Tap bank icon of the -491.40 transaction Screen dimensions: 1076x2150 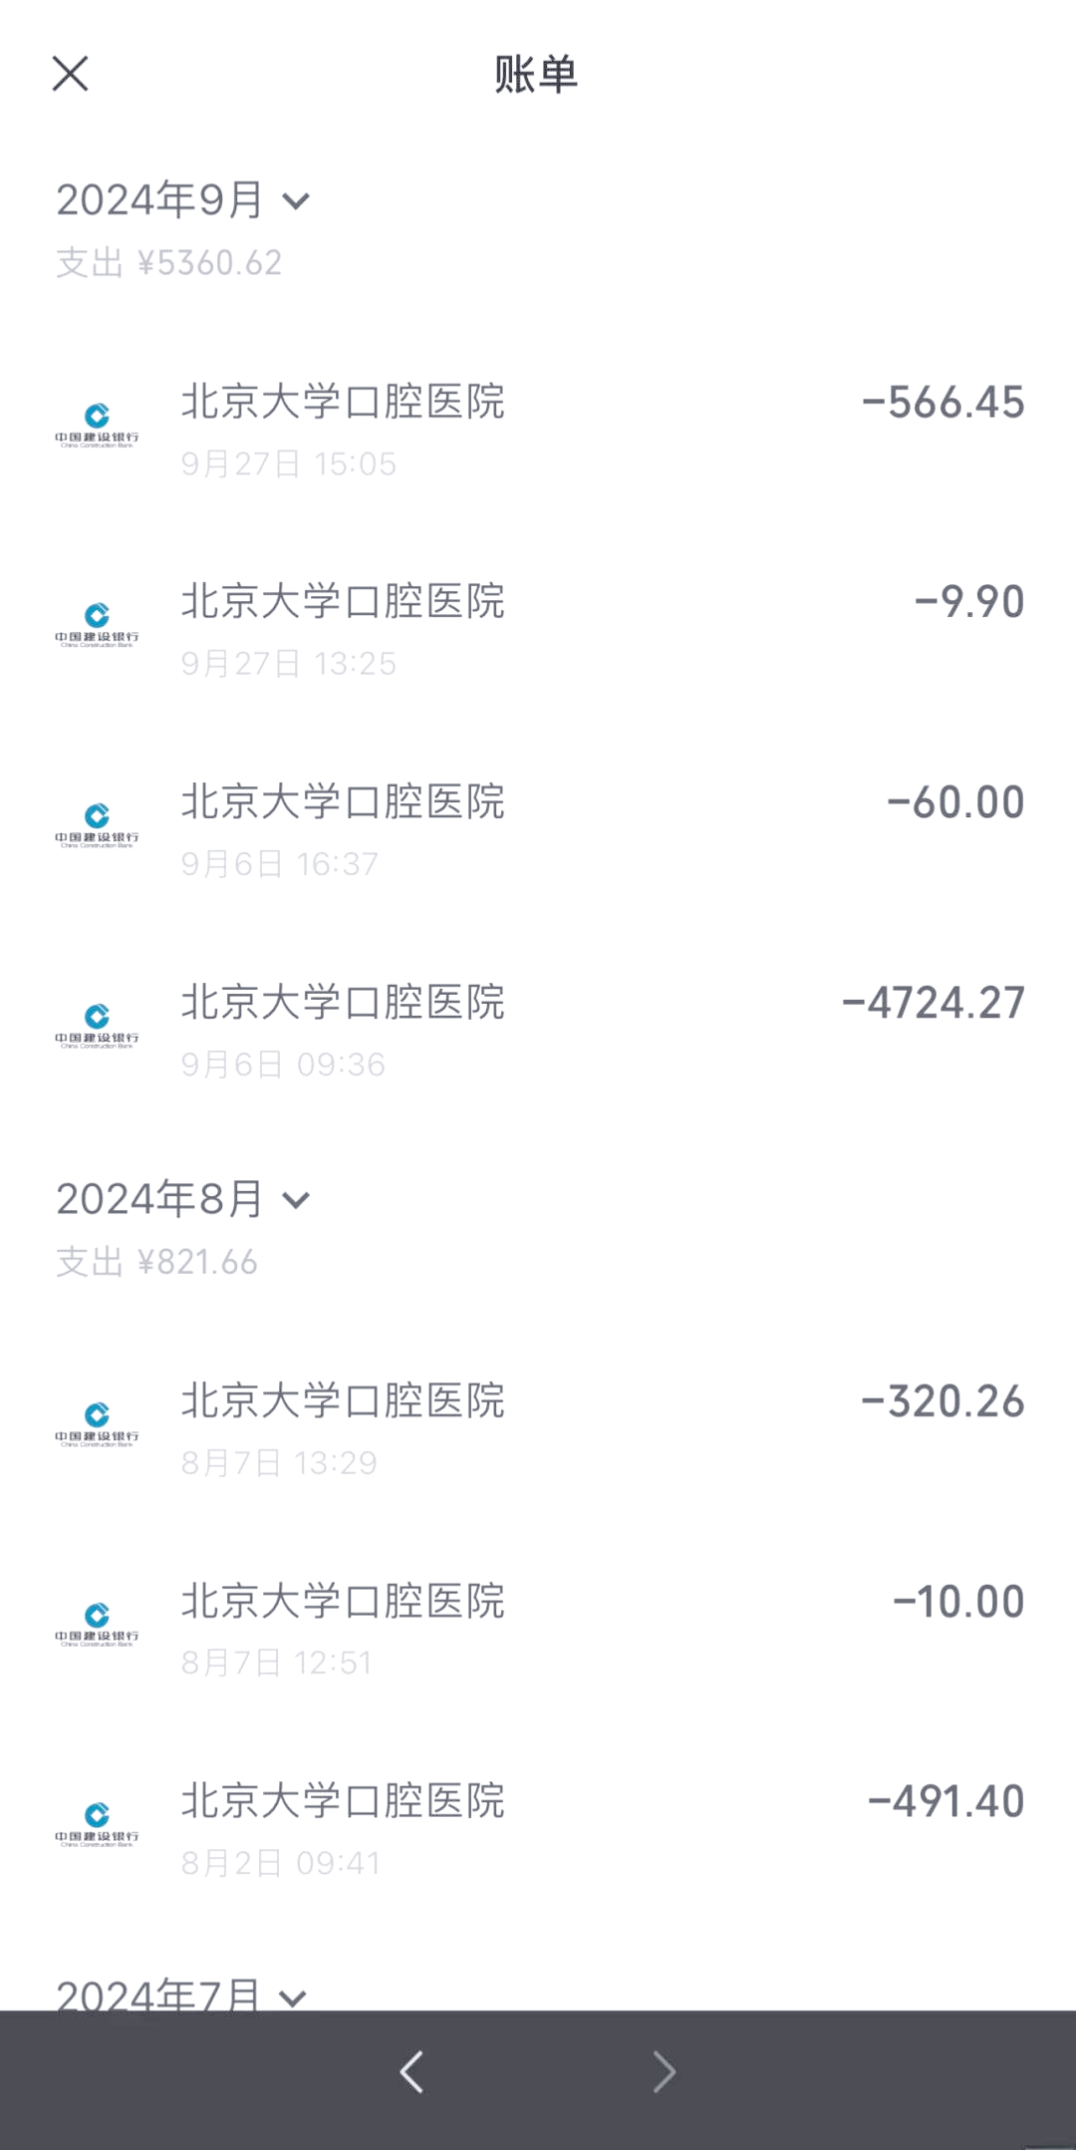point(97,1823)
